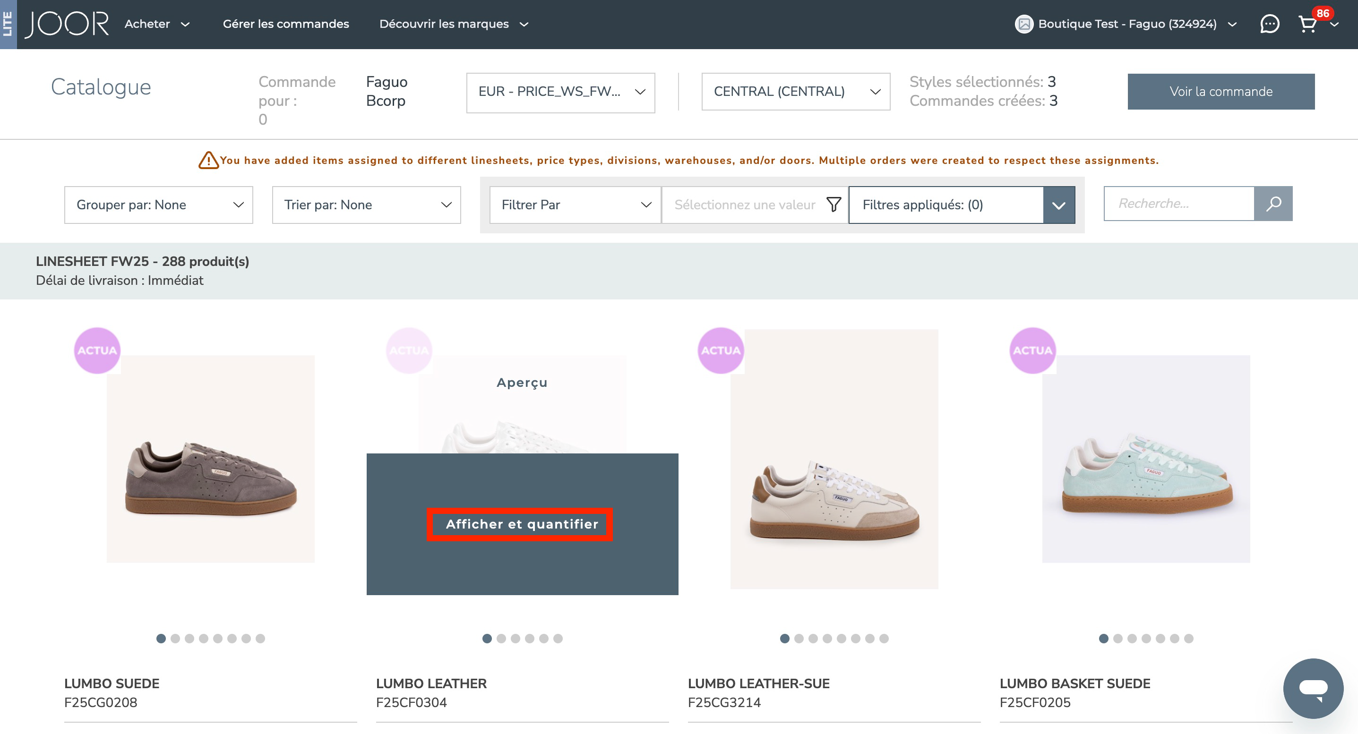Image resolution: width=1358 pixels, height=734 pixels.
Task: Open the Lumbo Leather-Sue product thumbnail
Action: click(834, 460)
